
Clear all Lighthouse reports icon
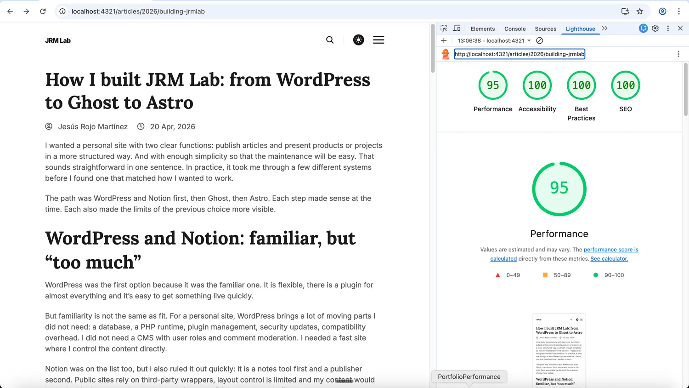(540, 40)
